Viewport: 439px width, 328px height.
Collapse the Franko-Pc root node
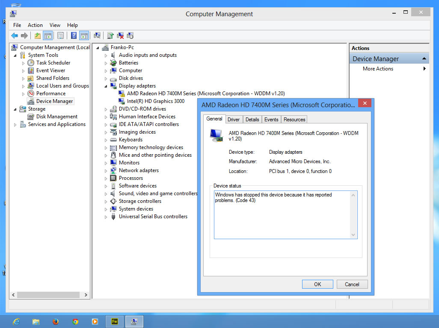tap(98, 48)
